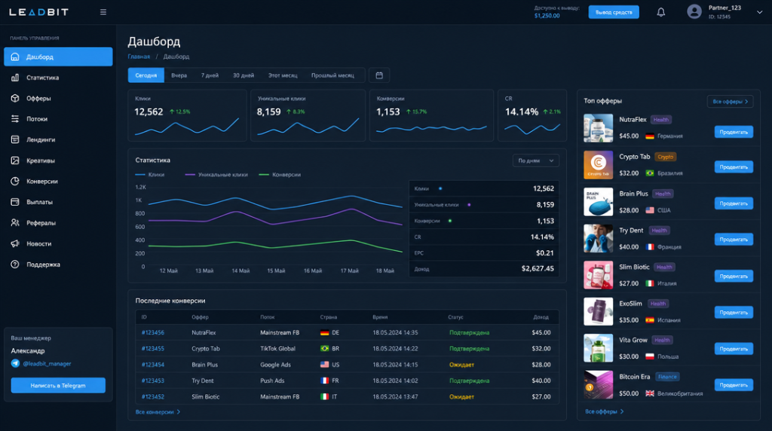
Task: Click Продвигать for NutraFlex
Action: (x=734, y=132)
